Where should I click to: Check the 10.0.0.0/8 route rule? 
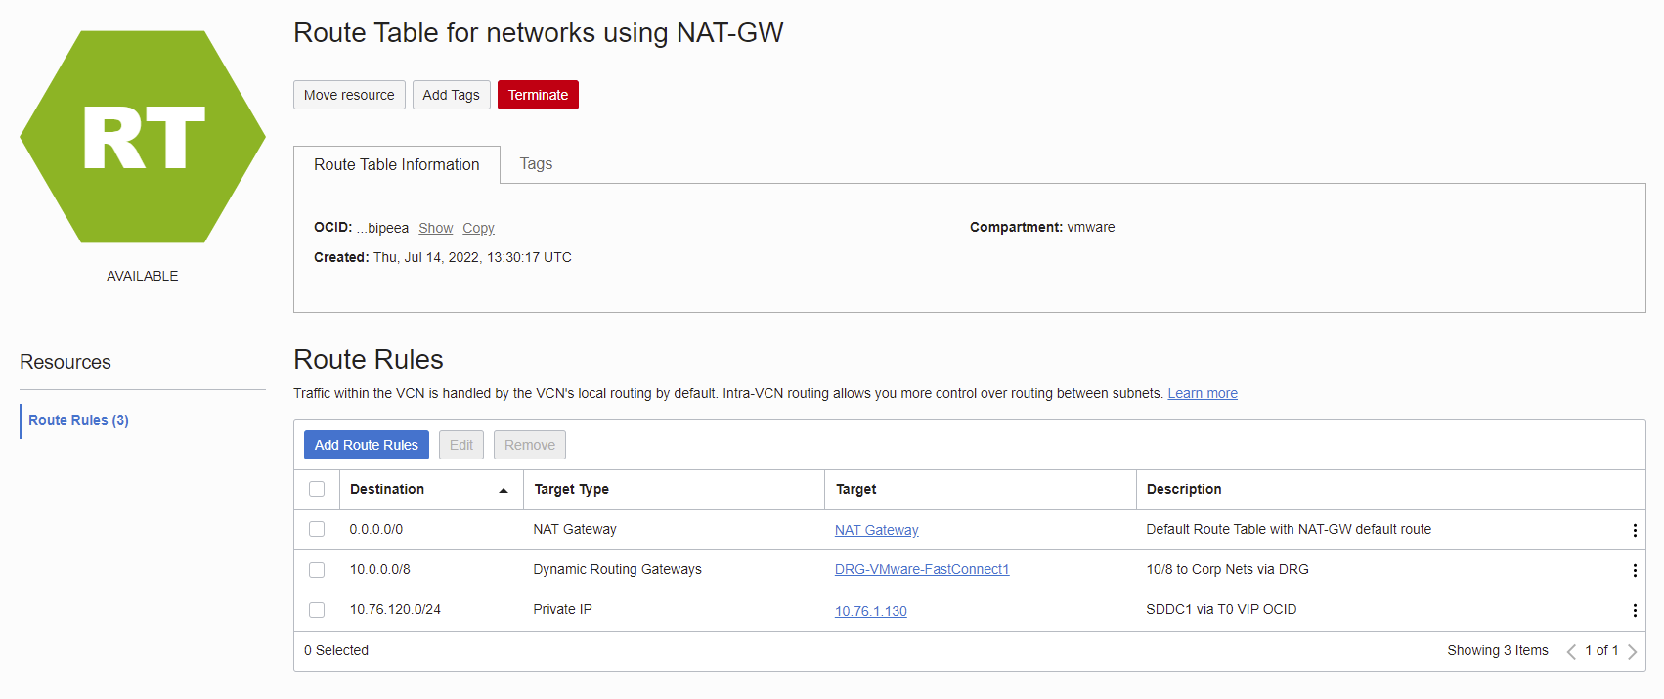tap(317, 569)
